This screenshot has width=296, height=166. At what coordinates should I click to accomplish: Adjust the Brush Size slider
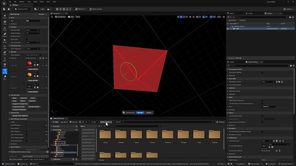(x=33, y=21)
